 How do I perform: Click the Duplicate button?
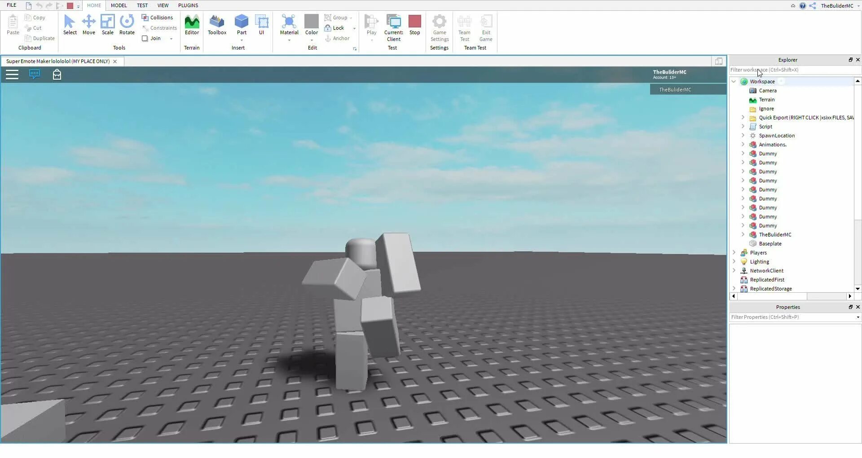click(x=40, y=38)
